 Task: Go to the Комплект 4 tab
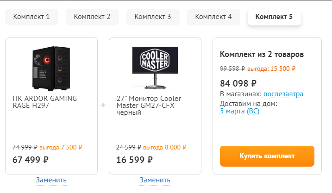(x=213, y=17)
